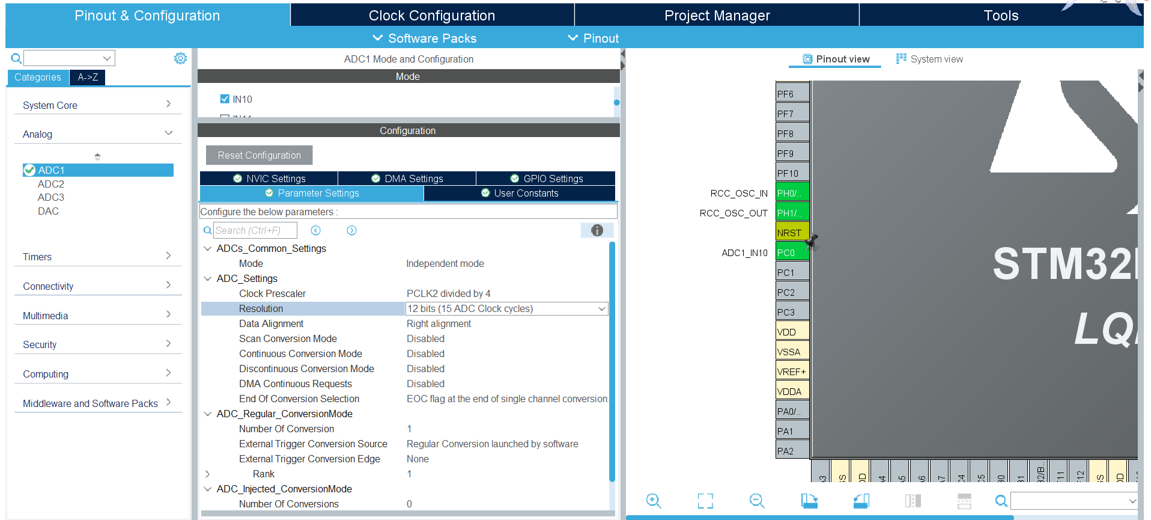This screenshot has width=1151, height=520.
Task: Open the Tools tab
Action: pos(1001,15)
